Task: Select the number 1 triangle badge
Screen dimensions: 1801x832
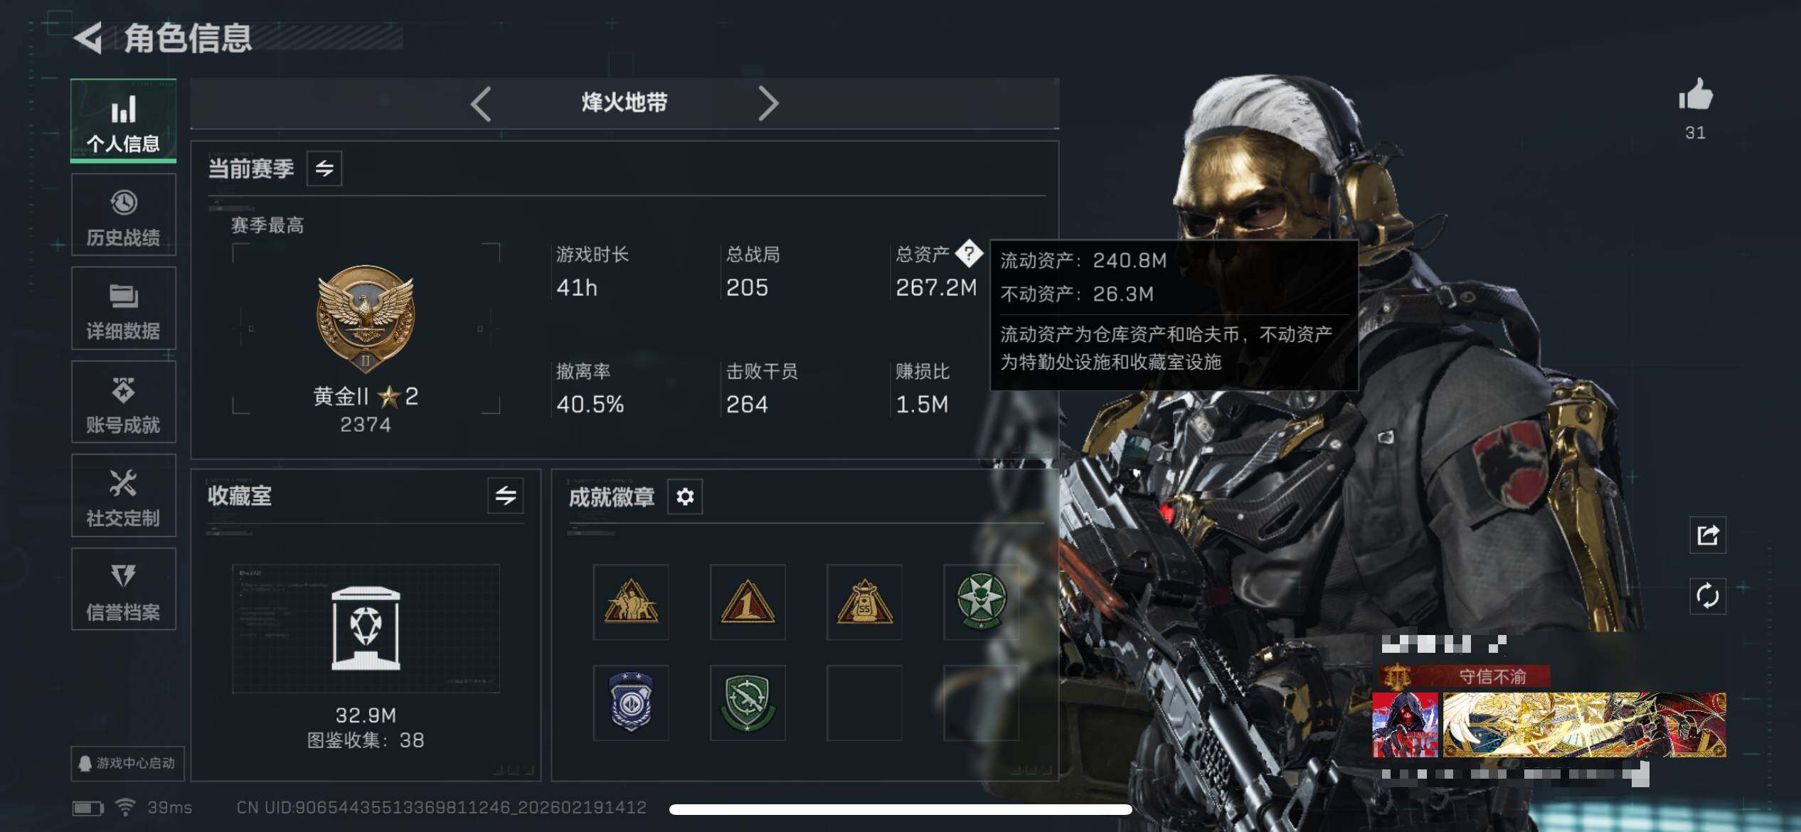Action: (748, 602)
